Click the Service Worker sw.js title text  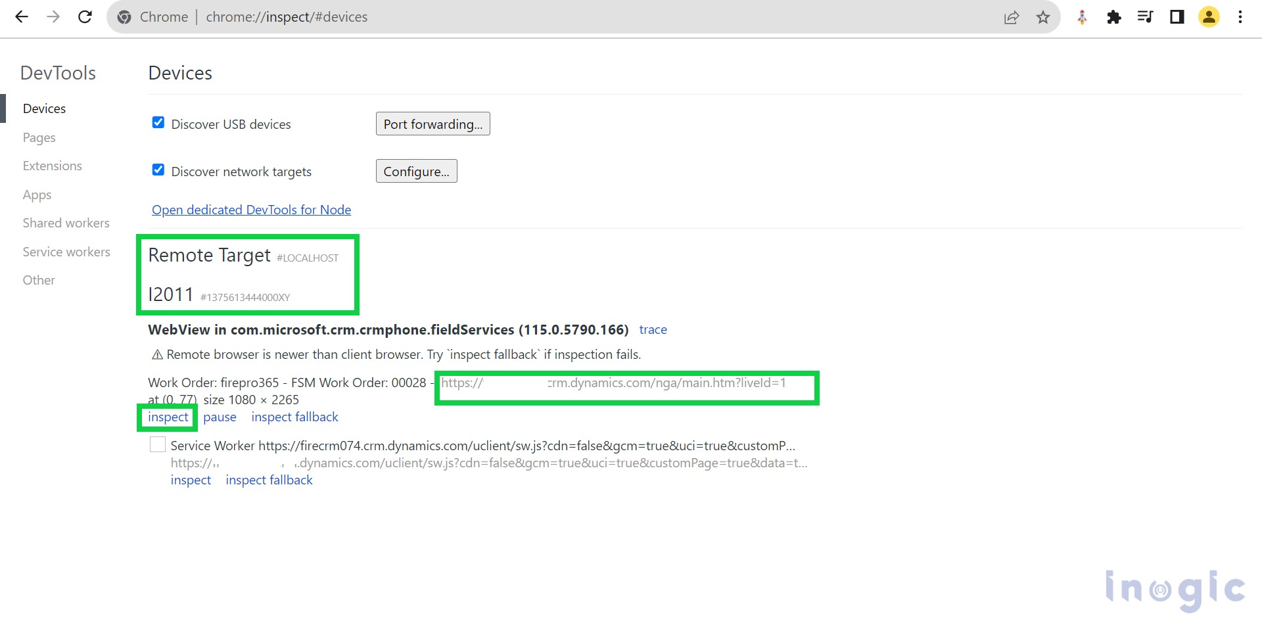point(483,446)
